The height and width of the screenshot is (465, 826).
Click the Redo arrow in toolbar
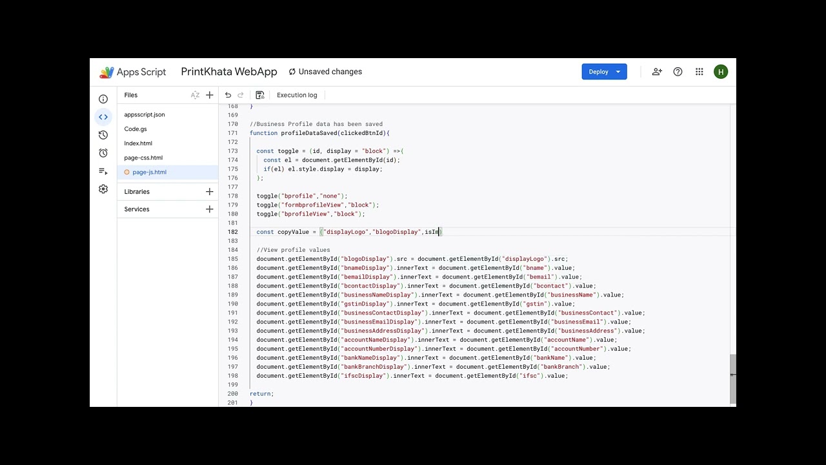(x=241, y=95)
